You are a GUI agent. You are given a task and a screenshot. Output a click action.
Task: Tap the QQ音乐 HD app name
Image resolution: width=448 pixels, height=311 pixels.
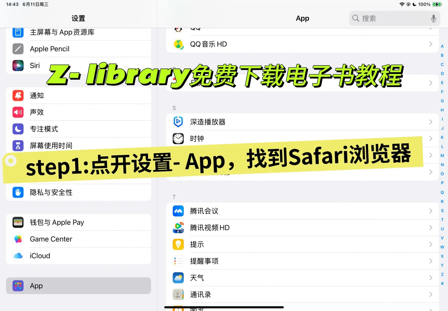click(208, 44)
